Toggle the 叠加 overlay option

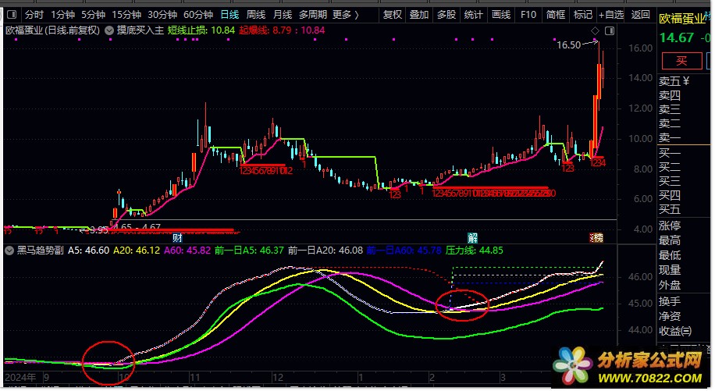coord(419,14)
